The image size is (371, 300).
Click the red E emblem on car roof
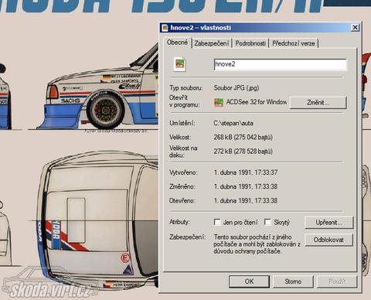pos(125,257)
